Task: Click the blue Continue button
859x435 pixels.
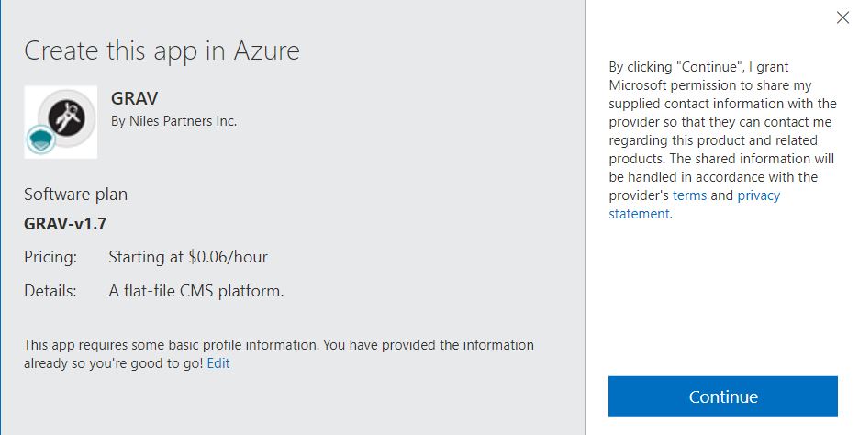Action: 722,396
